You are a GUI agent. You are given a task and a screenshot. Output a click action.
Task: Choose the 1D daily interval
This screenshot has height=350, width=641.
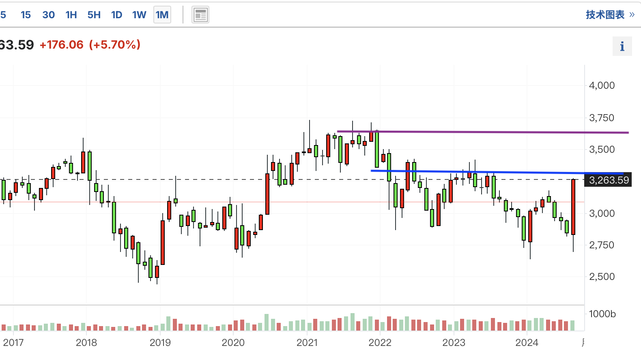(117, 15)
